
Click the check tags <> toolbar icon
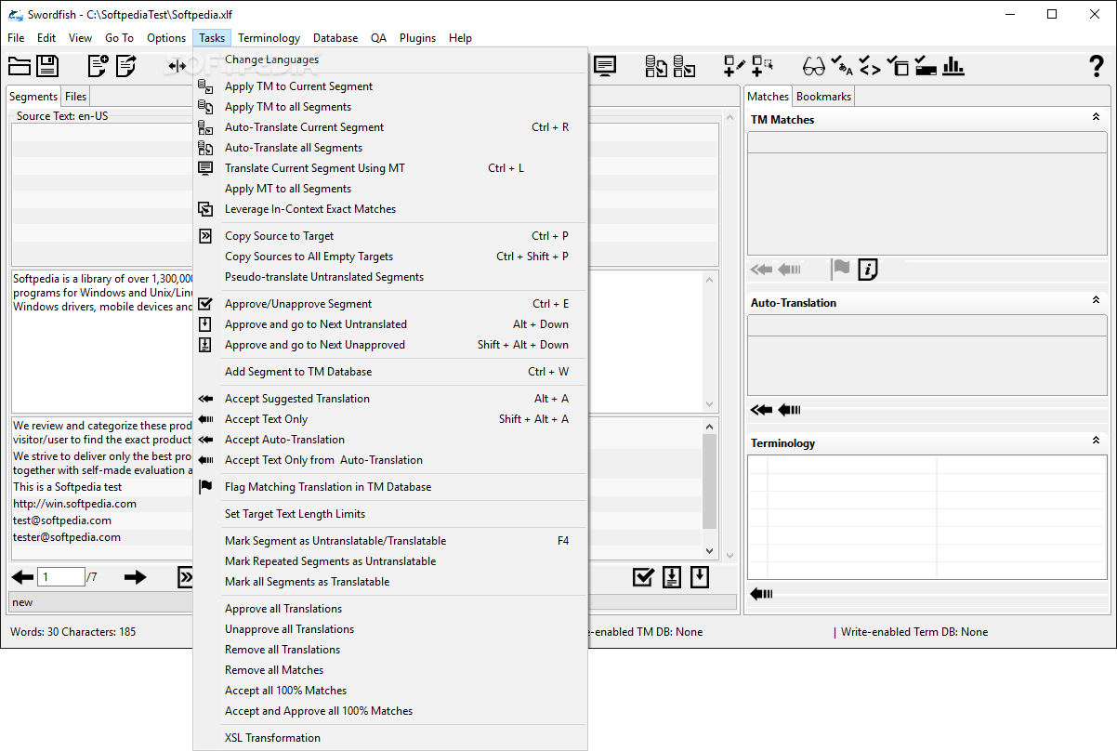(x=870, y=66)
